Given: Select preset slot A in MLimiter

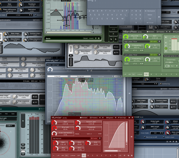Looking at the screenshot, I should [84, 155].
